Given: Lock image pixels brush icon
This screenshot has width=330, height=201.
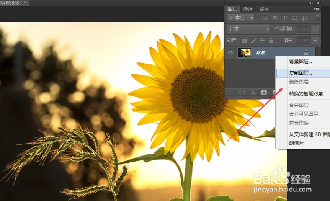Looking at the screenshot, I should (x=253, y=41).
